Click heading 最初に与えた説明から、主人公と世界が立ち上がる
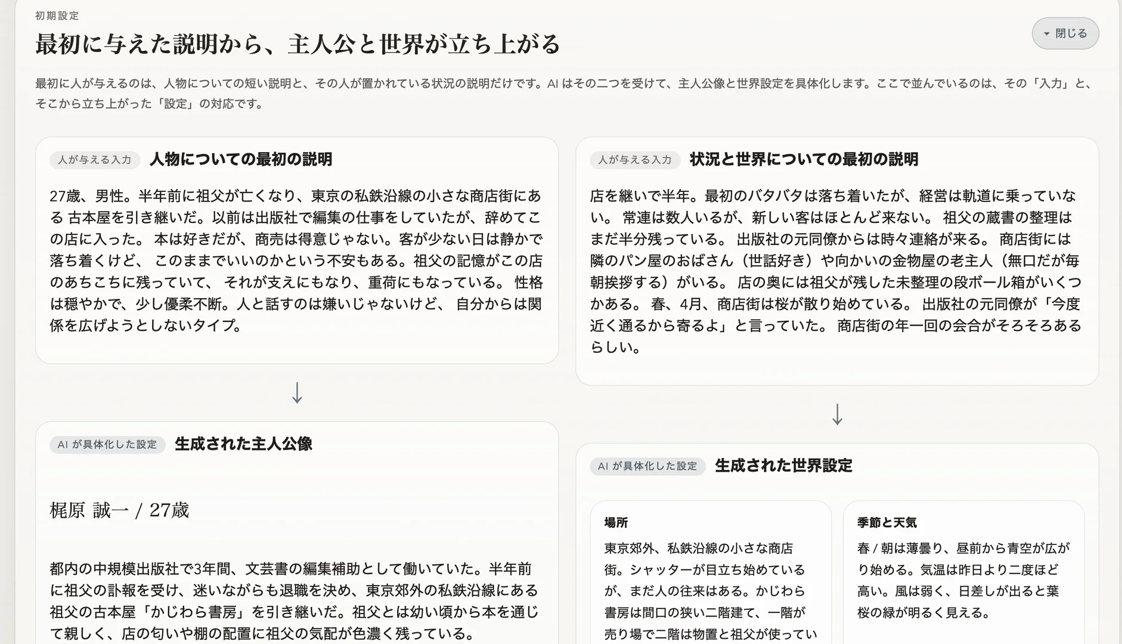The image size is (1122, 644). 297,44
